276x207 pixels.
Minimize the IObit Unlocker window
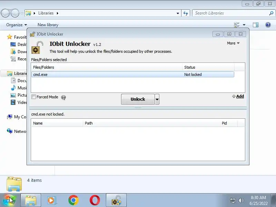coord(218,34)
